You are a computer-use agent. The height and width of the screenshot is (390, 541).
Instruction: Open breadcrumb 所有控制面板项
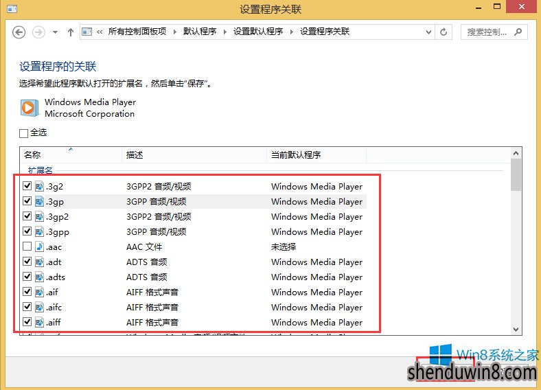pyautogui.click(x=137, y=32)
